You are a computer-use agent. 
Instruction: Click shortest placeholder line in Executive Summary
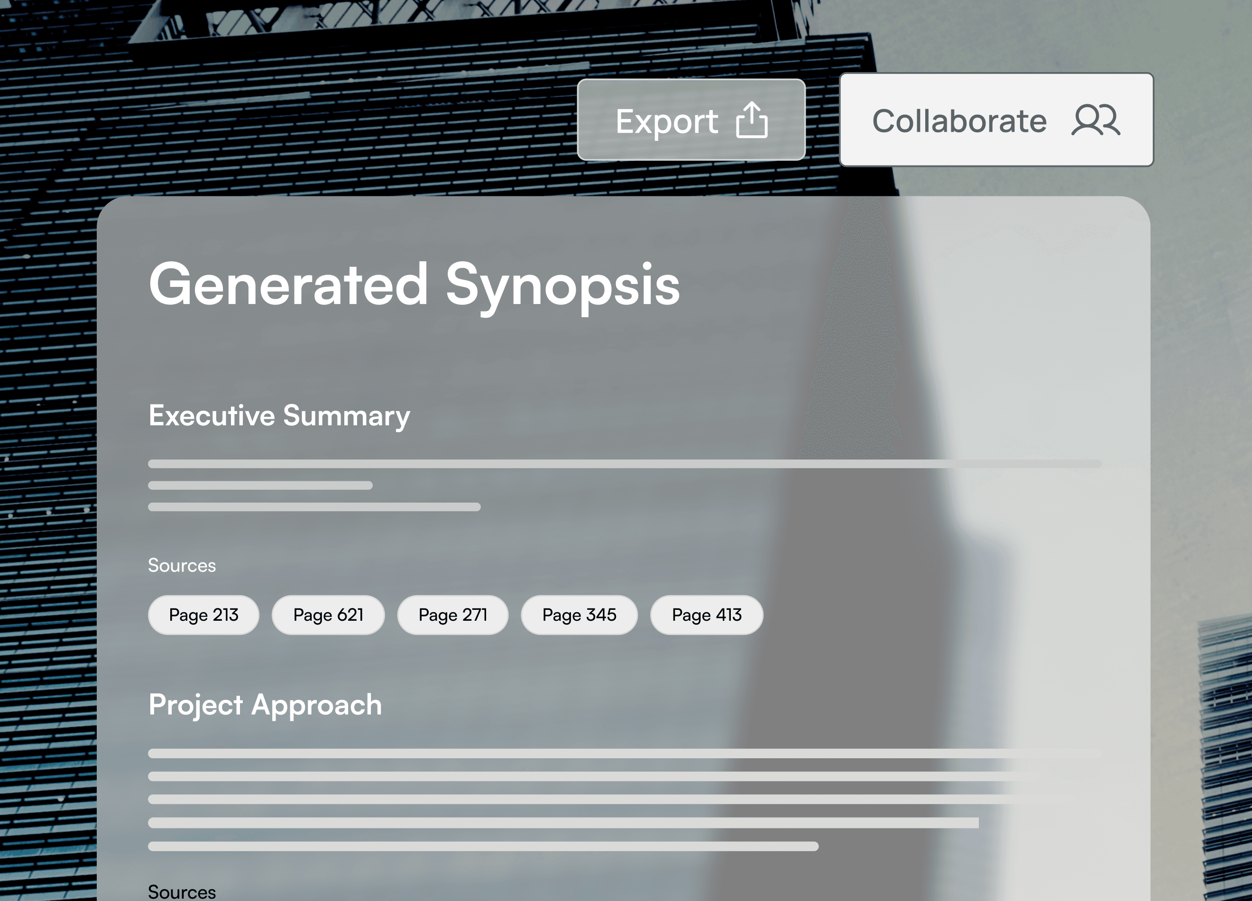(x=260, y=485)
